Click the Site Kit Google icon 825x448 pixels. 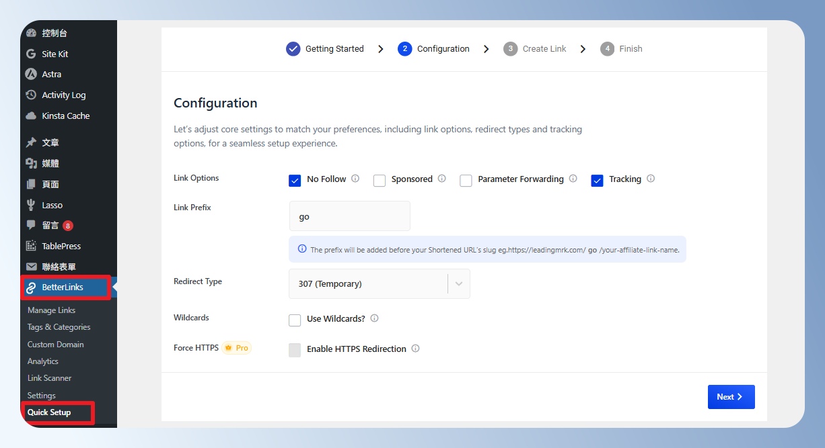[31, 54]
